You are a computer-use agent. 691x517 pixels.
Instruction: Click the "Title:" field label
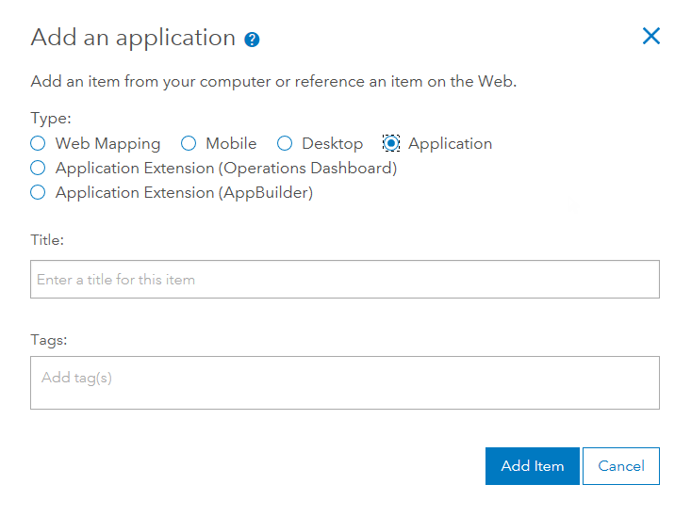[47, 240]
